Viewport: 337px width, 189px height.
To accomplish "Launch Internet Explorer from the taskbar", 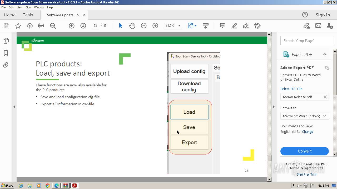I will tap(21, 186).
